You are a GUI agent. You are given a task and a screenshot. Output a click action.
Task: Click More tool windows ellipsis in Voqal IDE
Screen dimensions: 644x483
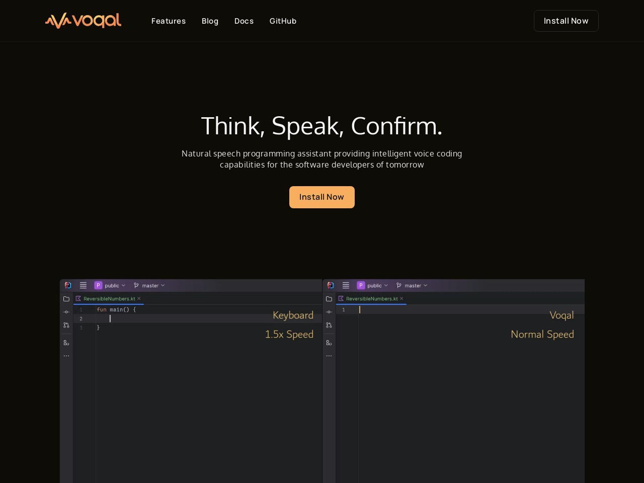click(x=329, y=356)
